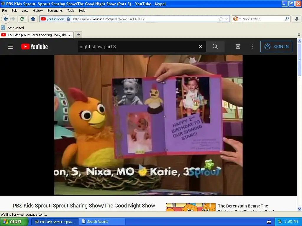Open the YouTube settings three-dot menu
This screenshot has height=226, width=302.
pyautogui.click(x=252, y=46)
